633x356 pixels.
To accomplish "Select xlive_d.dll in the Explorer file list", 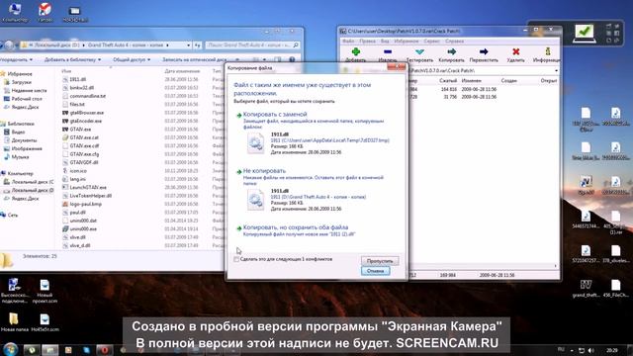I will [x=80, y=245].
